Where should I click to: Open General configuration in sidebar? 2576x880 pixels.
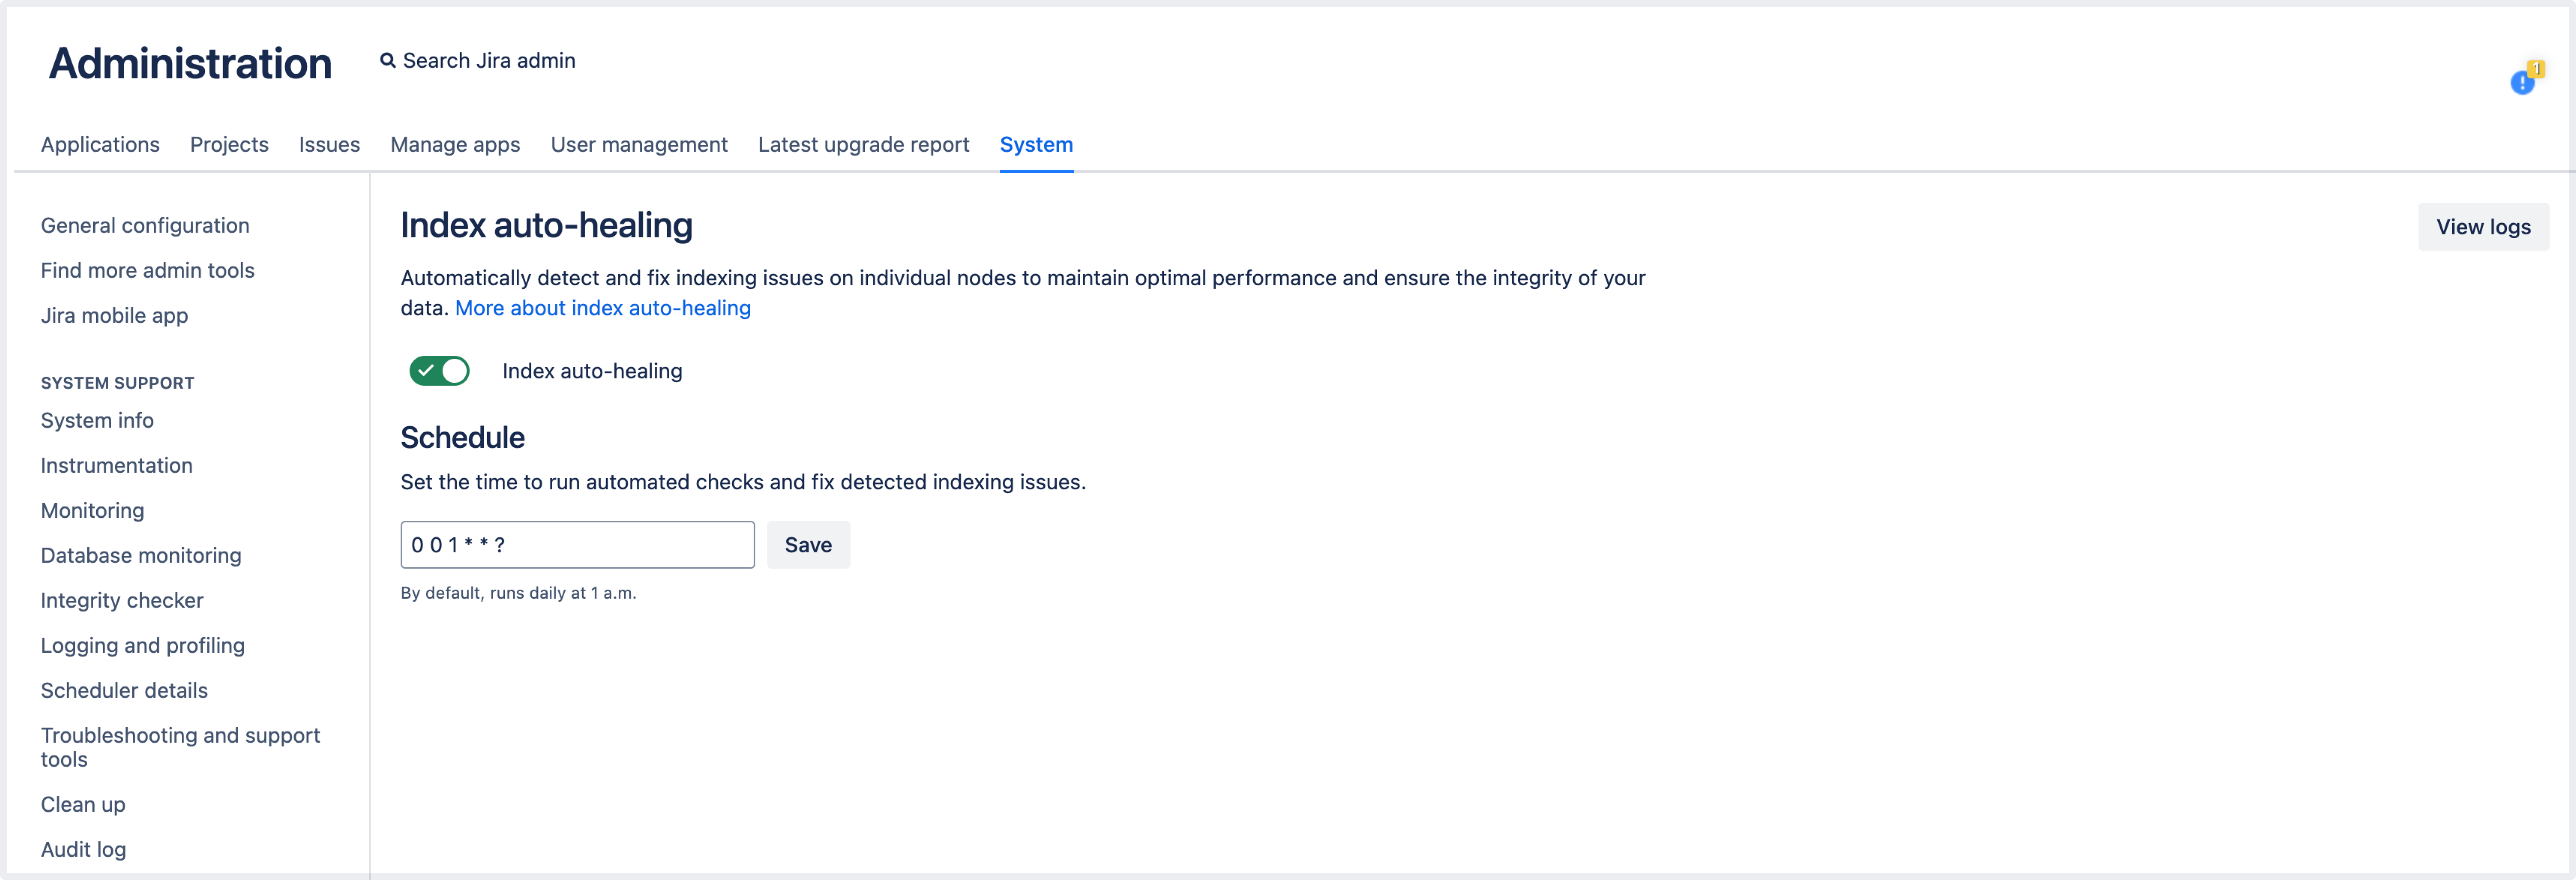pyautogui.click(x=145, y=225)
